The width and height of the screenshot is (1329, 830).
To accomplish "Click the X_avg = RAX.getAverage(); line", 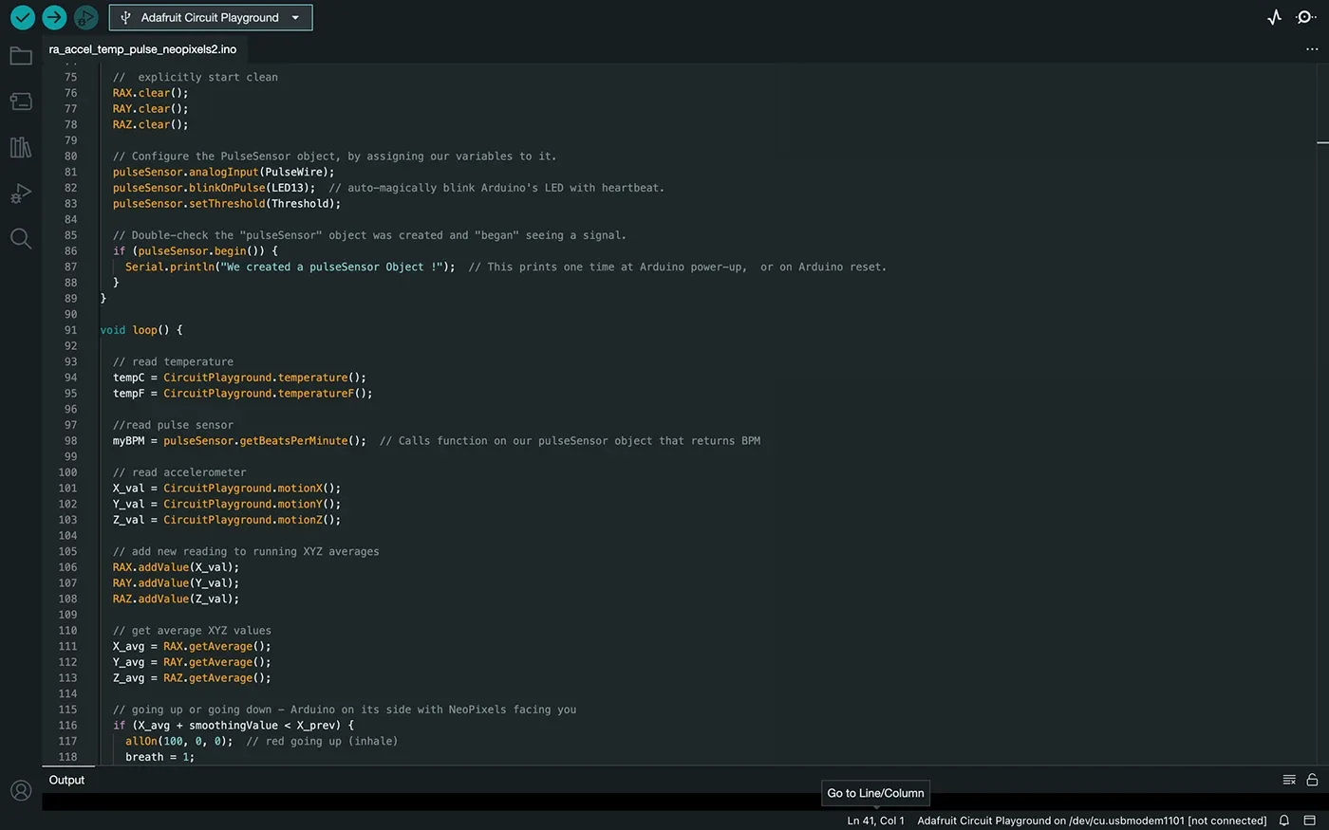I will tap(192, 647).
